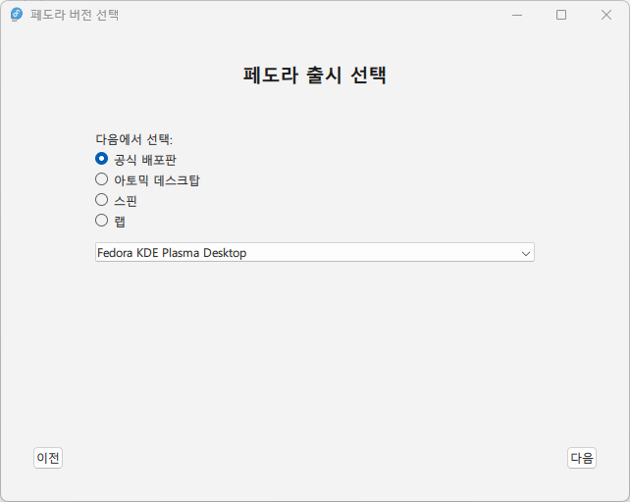
Task: Open the Fedora KDE Plasma Desktop dropdown
Action: pyautogui.click(x=315, y=252)
